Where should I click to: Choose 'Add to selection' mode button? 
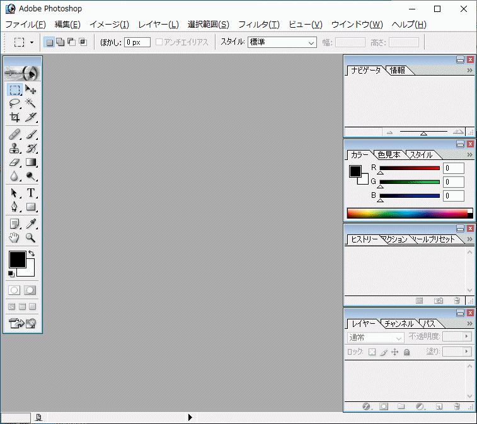60,42
